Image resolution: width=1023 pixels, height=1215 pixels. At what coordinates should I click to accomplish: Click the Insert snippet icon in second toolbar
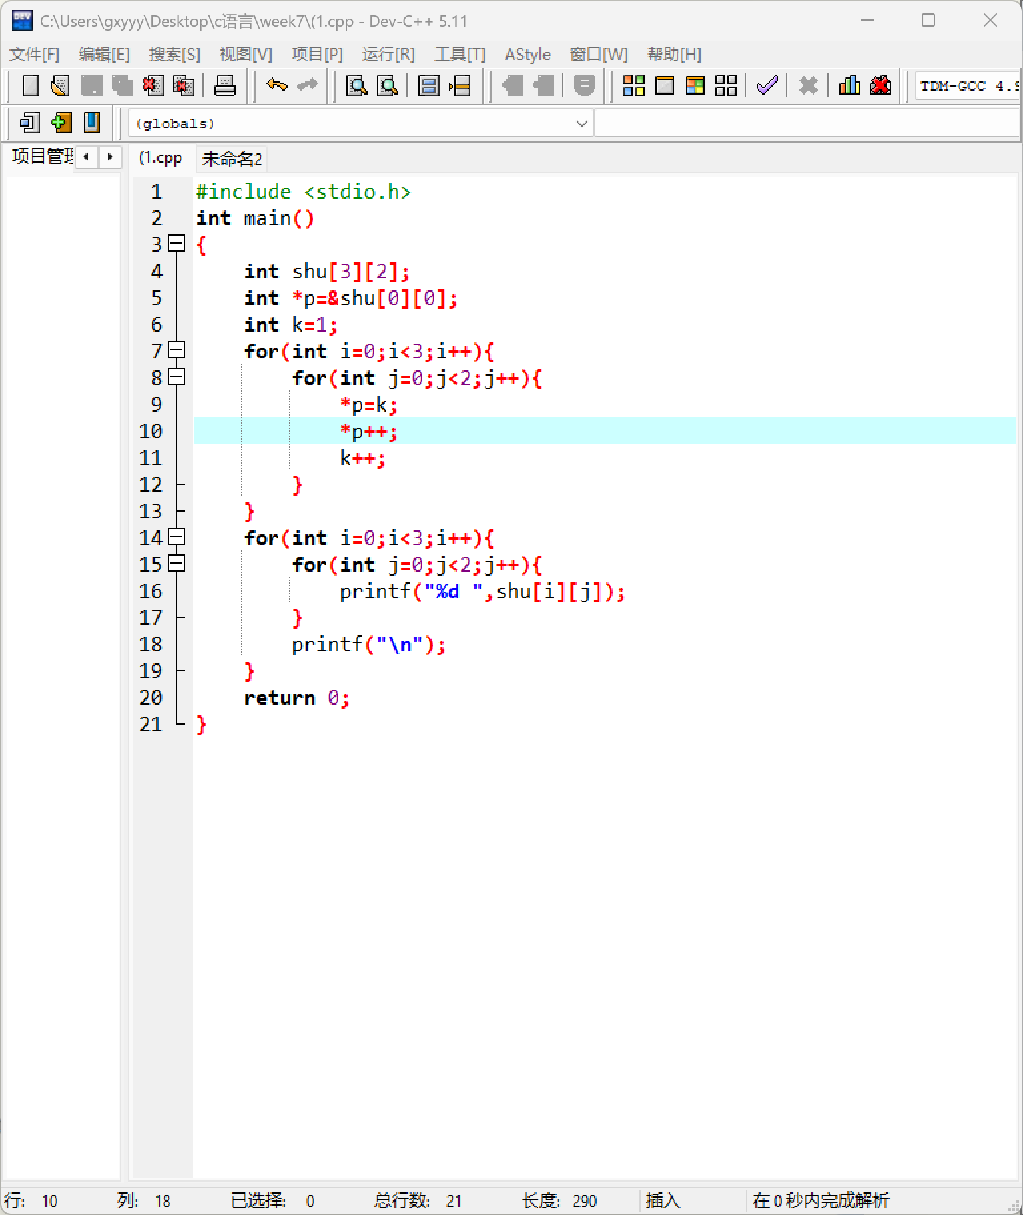[x=30, y=123]
